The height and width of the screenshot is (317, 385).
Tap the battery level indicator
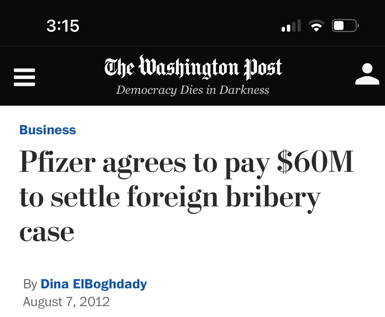pos(345,26)
